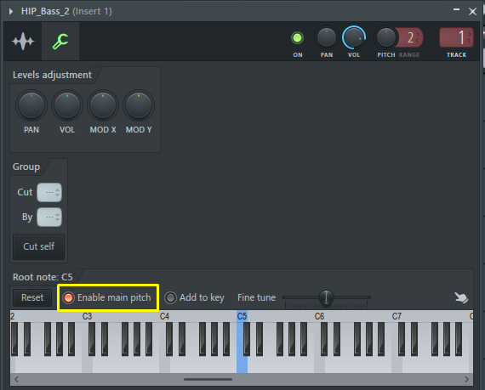
Task: Switch to the wrench miscellaneous settings tab
Action: pyautogui.click(x=60, y=41)
